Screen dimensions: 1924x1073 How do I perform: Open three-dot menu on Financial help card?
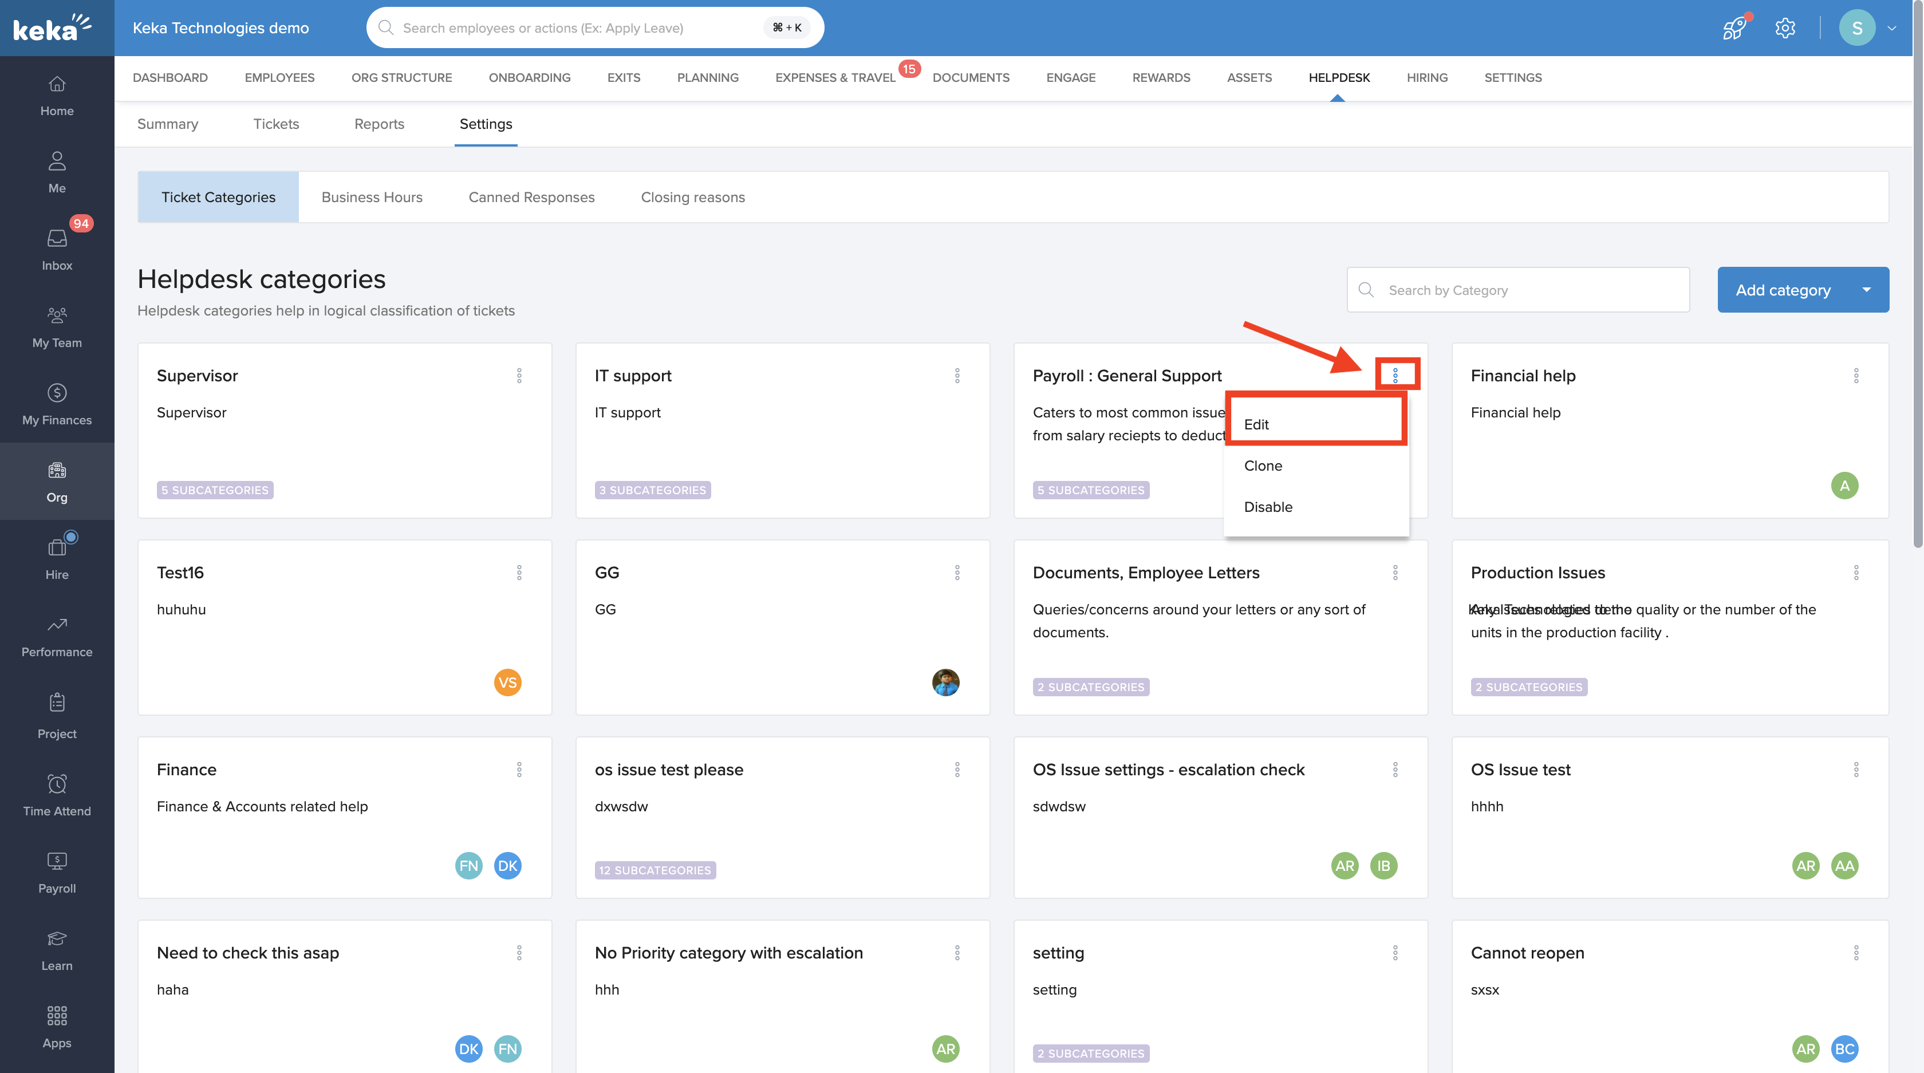click(1856, 376)
